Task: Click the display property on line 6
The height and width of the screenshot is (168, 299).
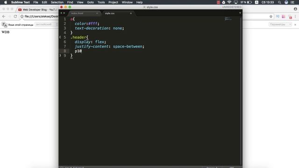Action: pos(83,42)
